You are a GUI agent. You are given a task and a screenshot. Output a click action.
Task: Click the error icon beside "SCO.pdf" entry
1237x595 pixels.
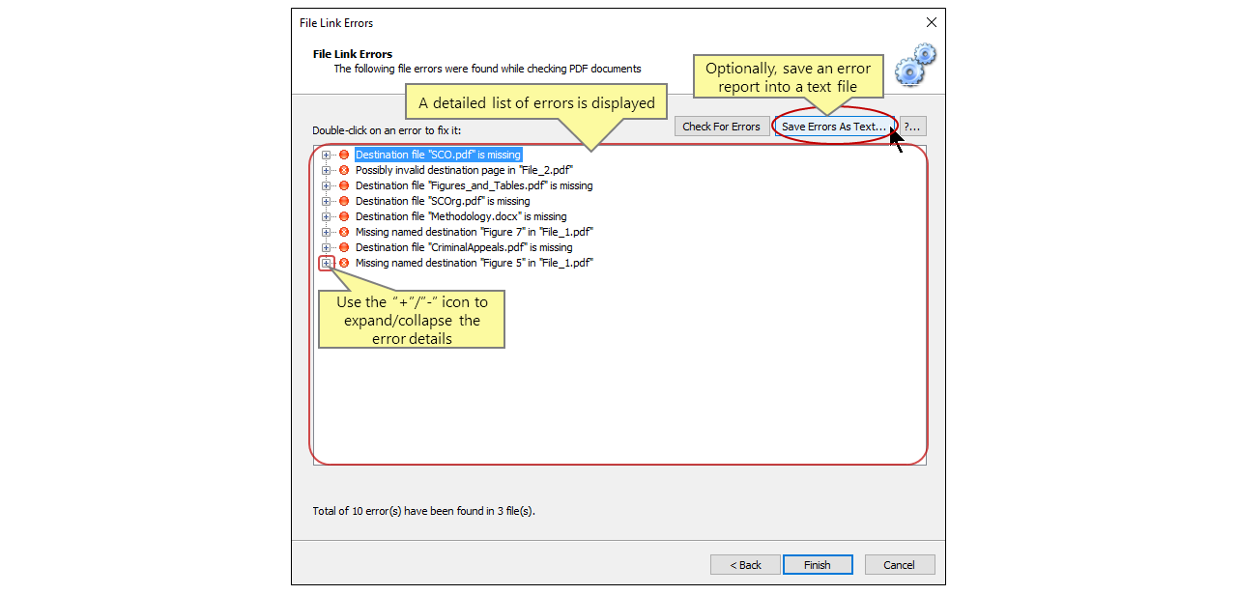[344, 155]
